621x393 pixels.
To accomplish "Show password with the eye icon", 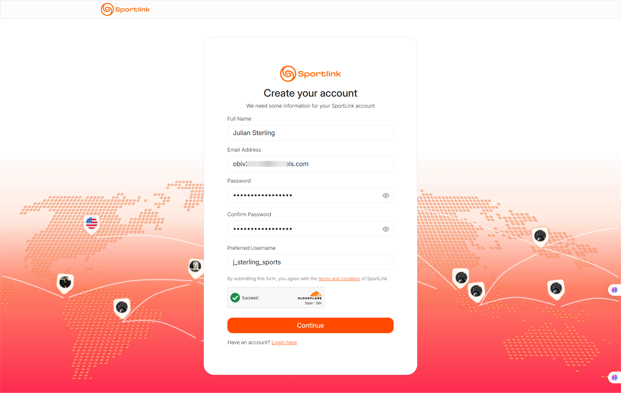I will (386, 196).
